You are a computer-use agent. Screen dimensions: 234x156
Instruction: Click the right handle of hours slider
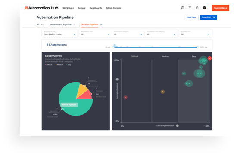198,47
